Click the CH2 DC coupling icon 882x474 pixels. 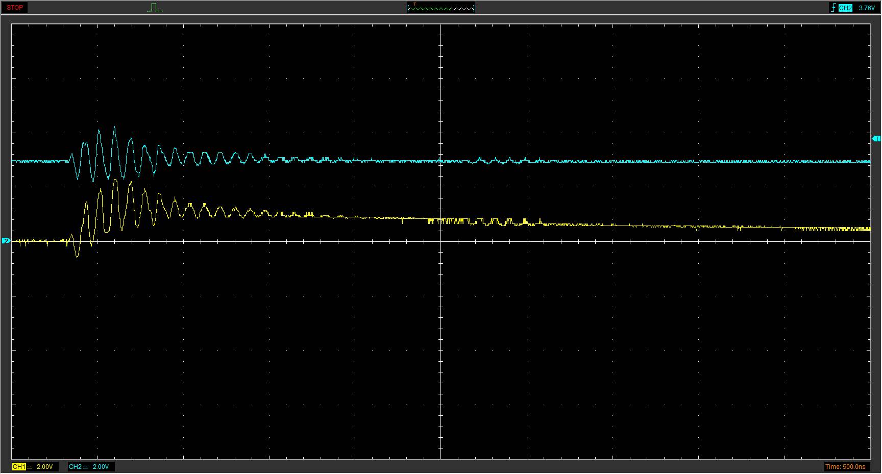coord(86,467)
